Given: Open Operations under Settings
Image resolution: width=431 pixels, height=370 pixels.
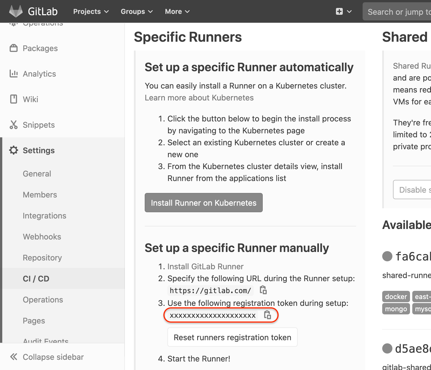Looking at the screenshot, I should [x=43, y=300].
